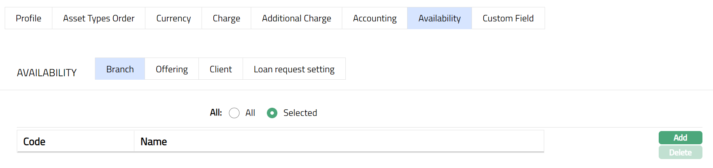Click the bold All: field label
713x168 pixels.
(216, 113)
